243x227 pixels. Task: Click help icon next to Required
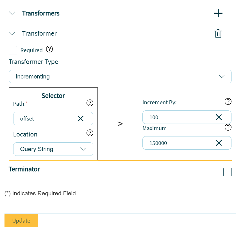click(49, 49)
